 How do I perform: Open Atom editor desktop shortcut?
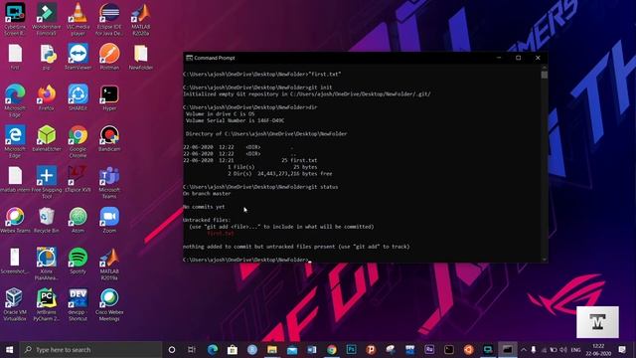[x=78, y=220]
